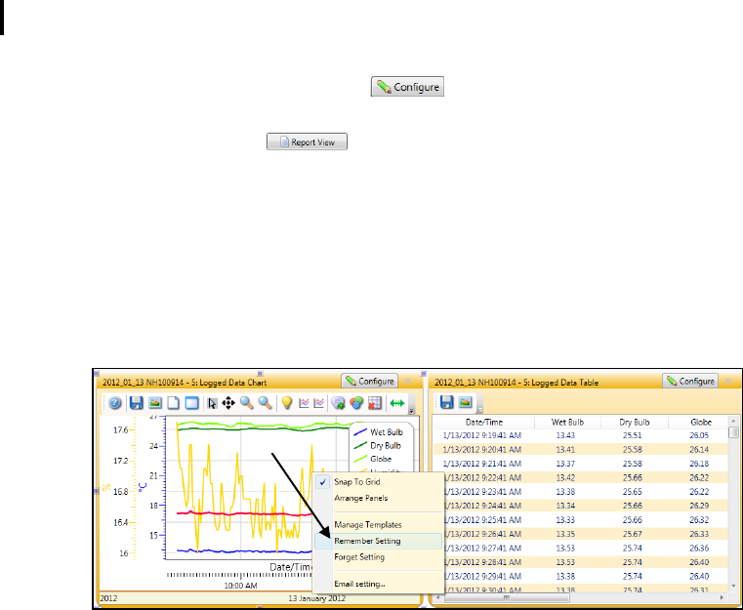Viewport: 743px width, 610px height.
Task: Click Wet Bulb legend entry in chart
Action: pos(379,432)
